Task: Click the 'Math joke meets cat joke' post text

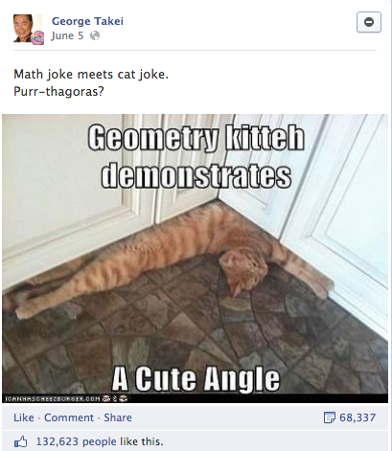Action: click(x=91, y=75)
